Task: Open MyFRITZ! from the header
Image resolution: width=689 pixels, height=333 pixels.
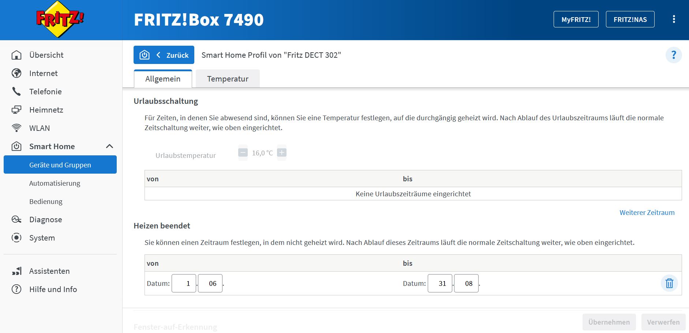Action: point(576,19)
